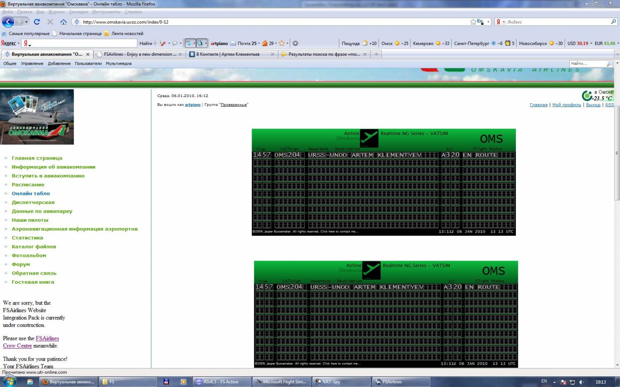Open the address bar history dropdown
620x387 pixels.
(x=488, y=22)
